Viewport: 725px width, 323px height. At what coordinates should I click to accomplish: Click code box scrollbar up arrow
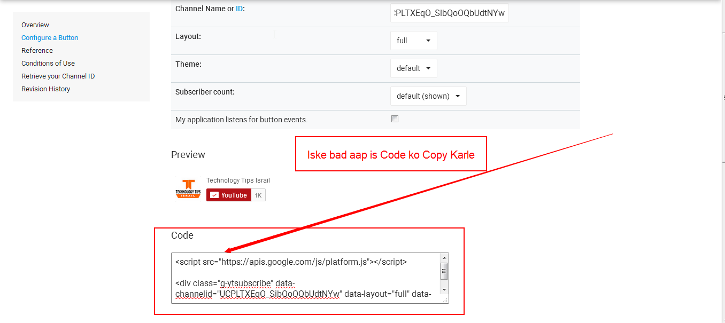pos(444,257)
